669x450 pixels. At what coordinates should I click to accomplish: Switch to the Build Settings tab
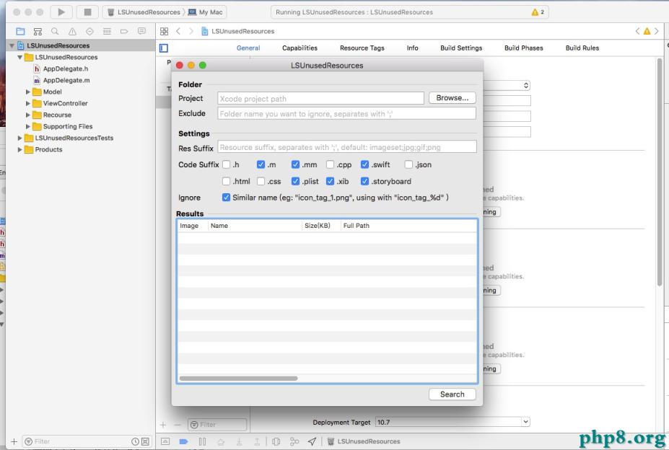tap(460, 48)
